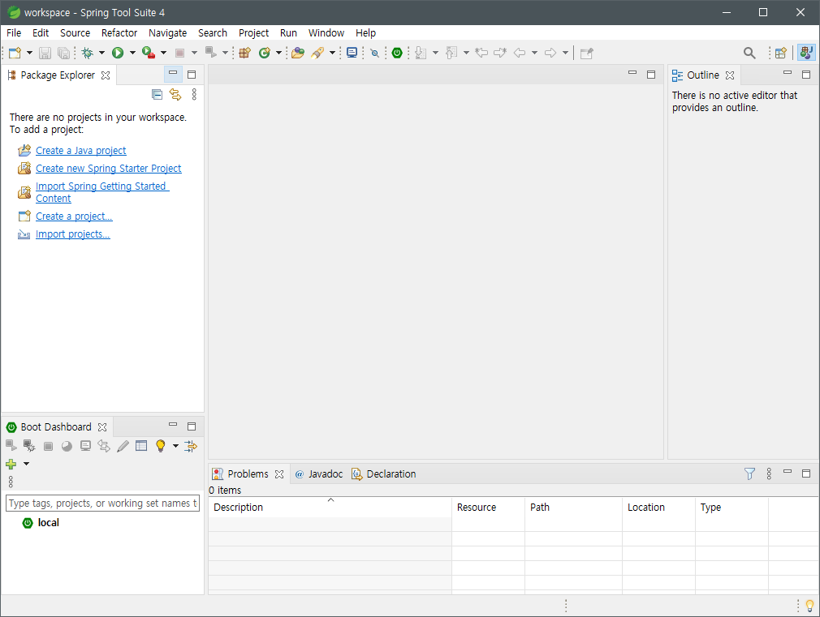
Task: Open Boot Dashboard view menu (three dots)
Action: point(11,482)
